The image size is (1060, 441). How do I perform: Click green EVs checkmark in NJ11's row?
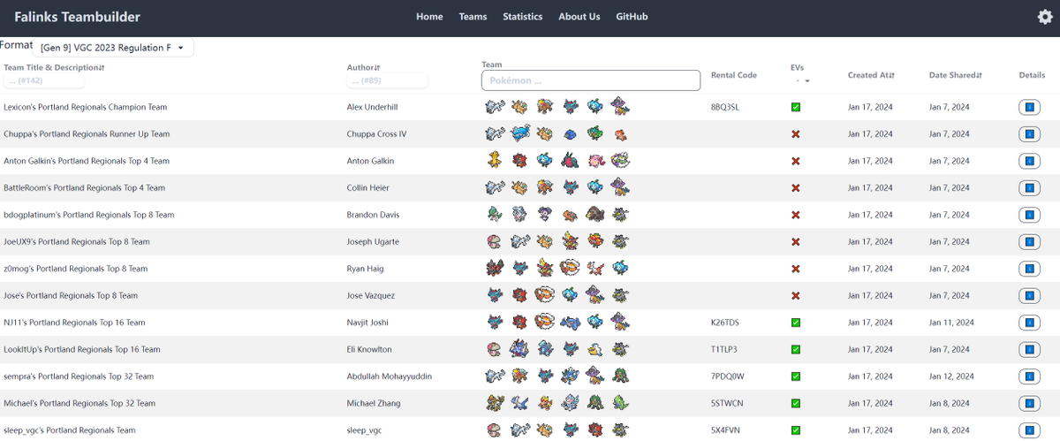tap(796, 323)
